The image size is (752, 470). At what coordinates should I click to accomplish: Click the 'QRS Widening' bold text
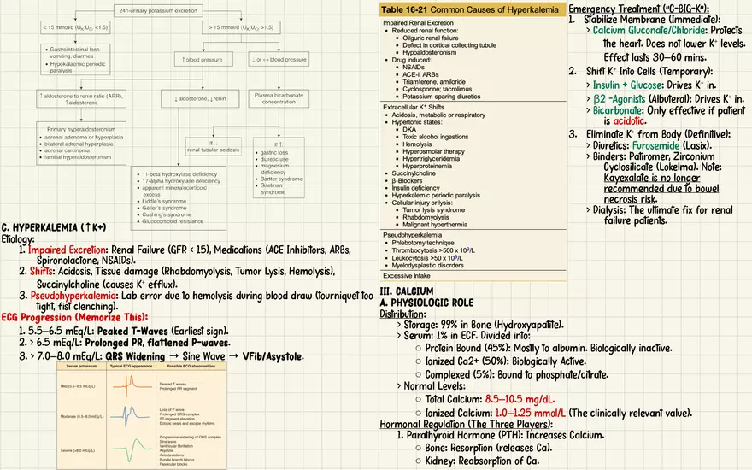click(x=135, y=357)
